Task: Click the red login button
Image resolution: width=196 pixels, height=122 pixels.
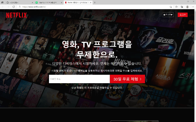Action: (x=183, y=15)
